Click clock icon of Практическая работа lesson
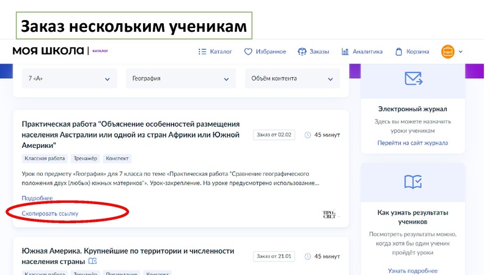This screenshot has height=275, width=489. click(x=307, y=135)
